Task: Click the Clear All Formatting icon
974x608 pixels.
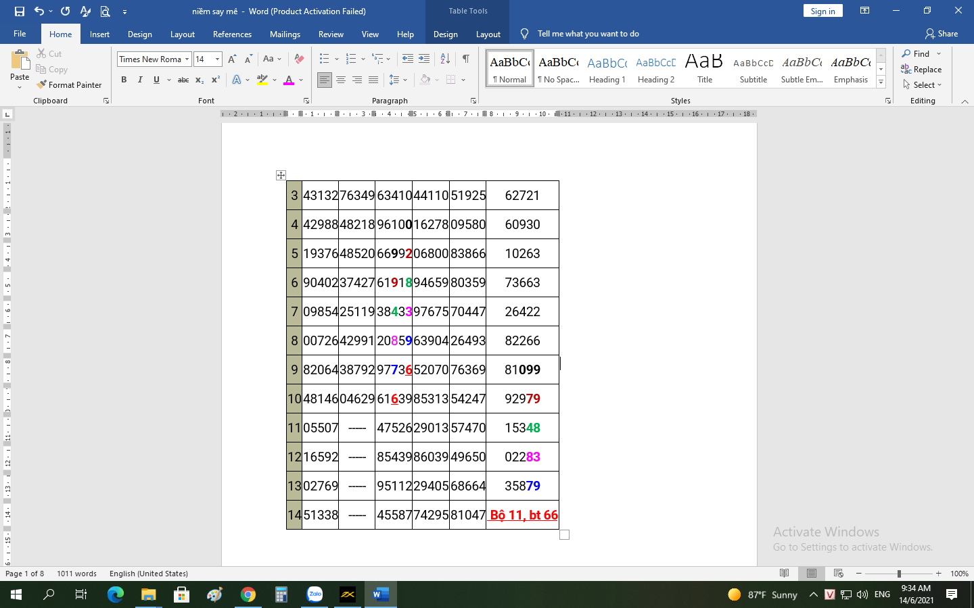Action: (x=299, y=59)
